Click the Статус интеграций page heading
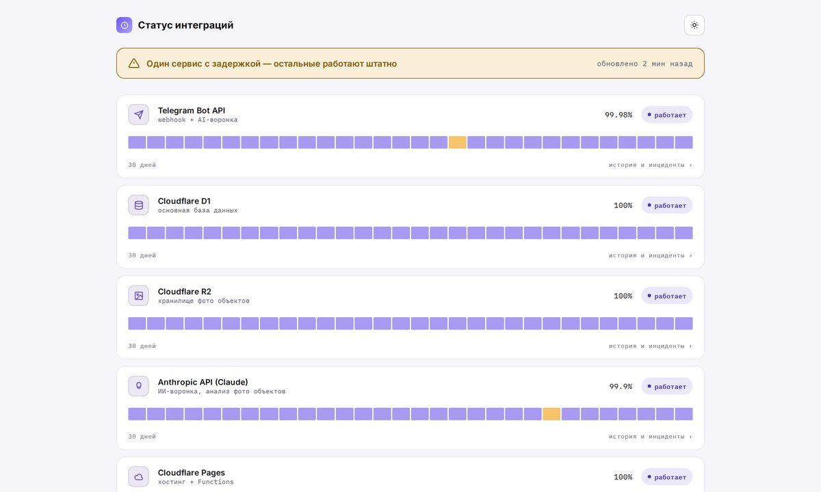Screen dimensions: 821x492 [185, 25]
